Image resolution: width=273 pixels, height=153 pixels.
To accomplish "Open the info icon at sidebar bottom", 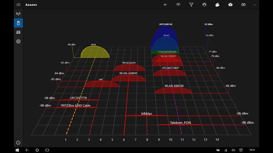I will point(18,143).
